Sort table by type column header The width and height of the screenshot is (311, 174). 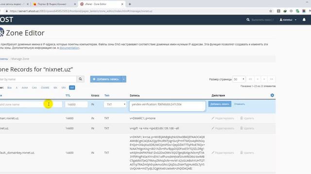point(107,96)
